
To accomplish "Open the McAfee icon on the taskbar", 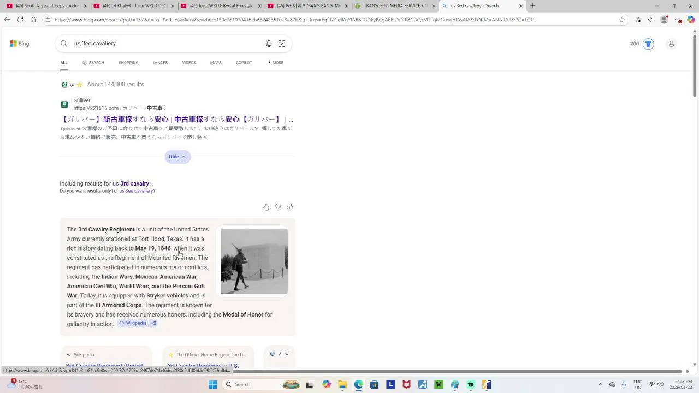I will point(406,384).
